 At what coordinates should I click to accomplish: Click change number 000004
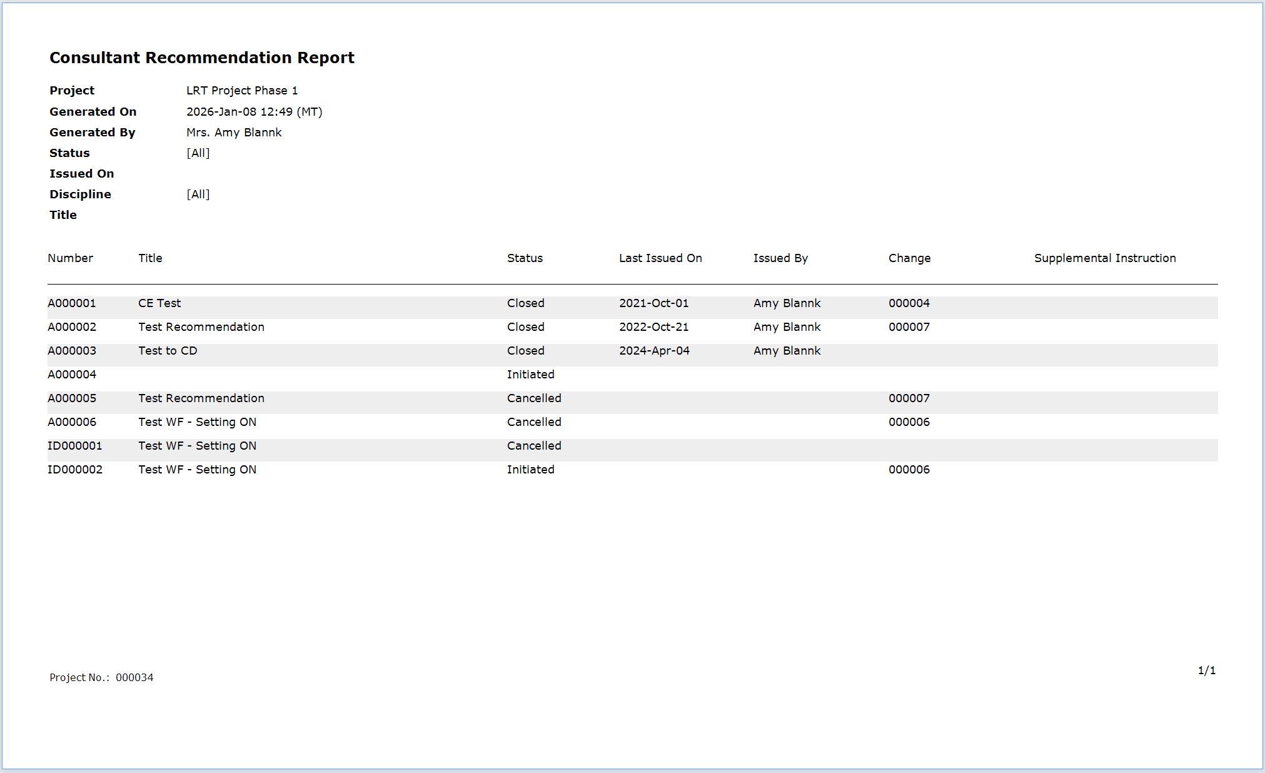909,303
